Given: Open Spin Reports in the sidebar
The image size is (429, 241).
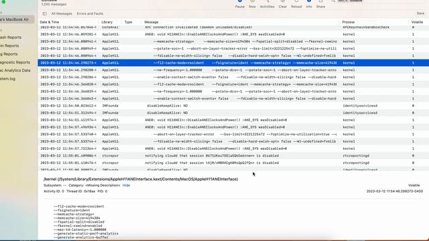Looking at the screenshot, I should [9, 46].
